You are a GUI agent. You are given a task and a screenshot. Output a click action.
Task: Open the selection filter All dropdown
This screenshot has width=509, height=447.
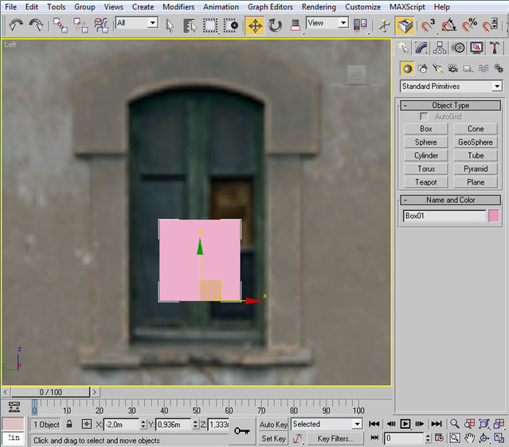click(136, 23)
